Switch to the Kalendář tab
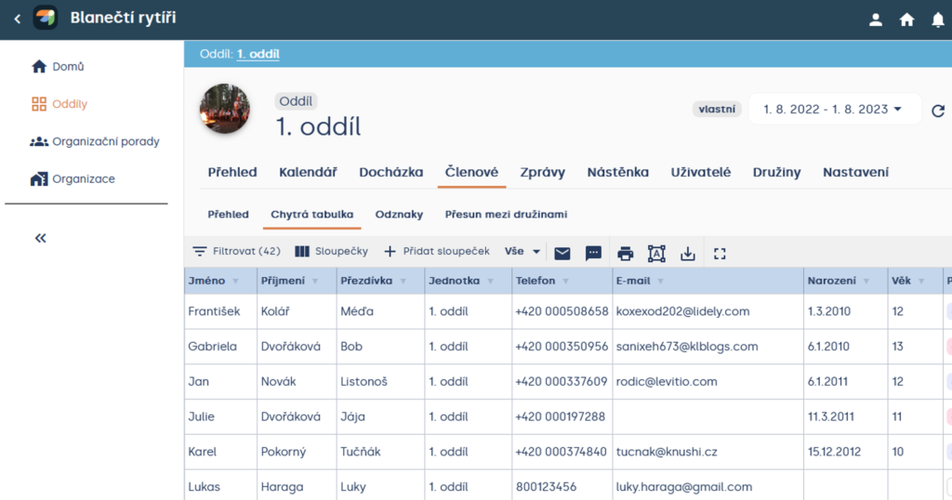This screenshot has width=952, height=500. point(308,172)
